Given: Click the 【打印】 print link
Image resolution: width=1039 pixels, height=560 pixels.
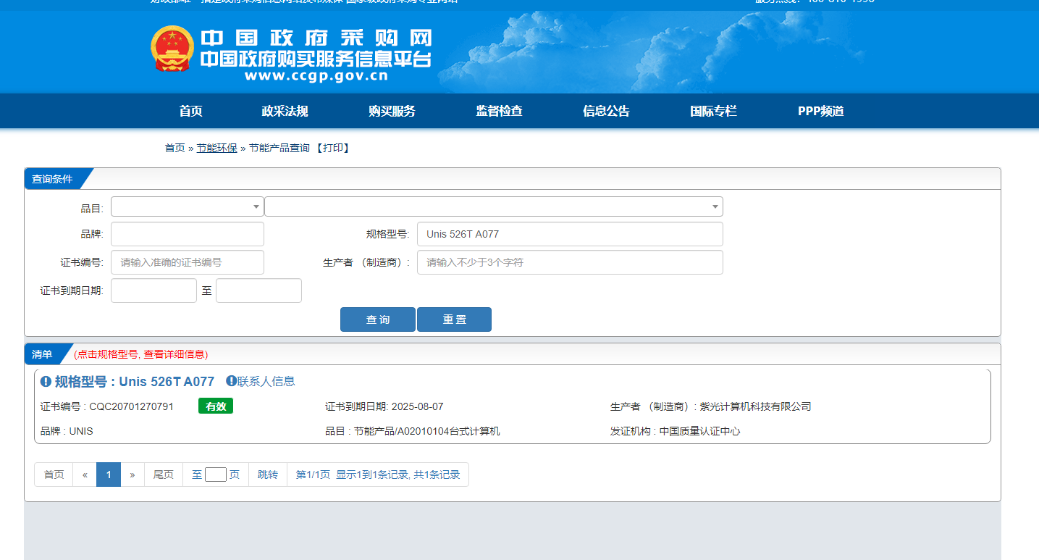Looking at the screenshot, I should pyautogui.click(x=333, y=148).
